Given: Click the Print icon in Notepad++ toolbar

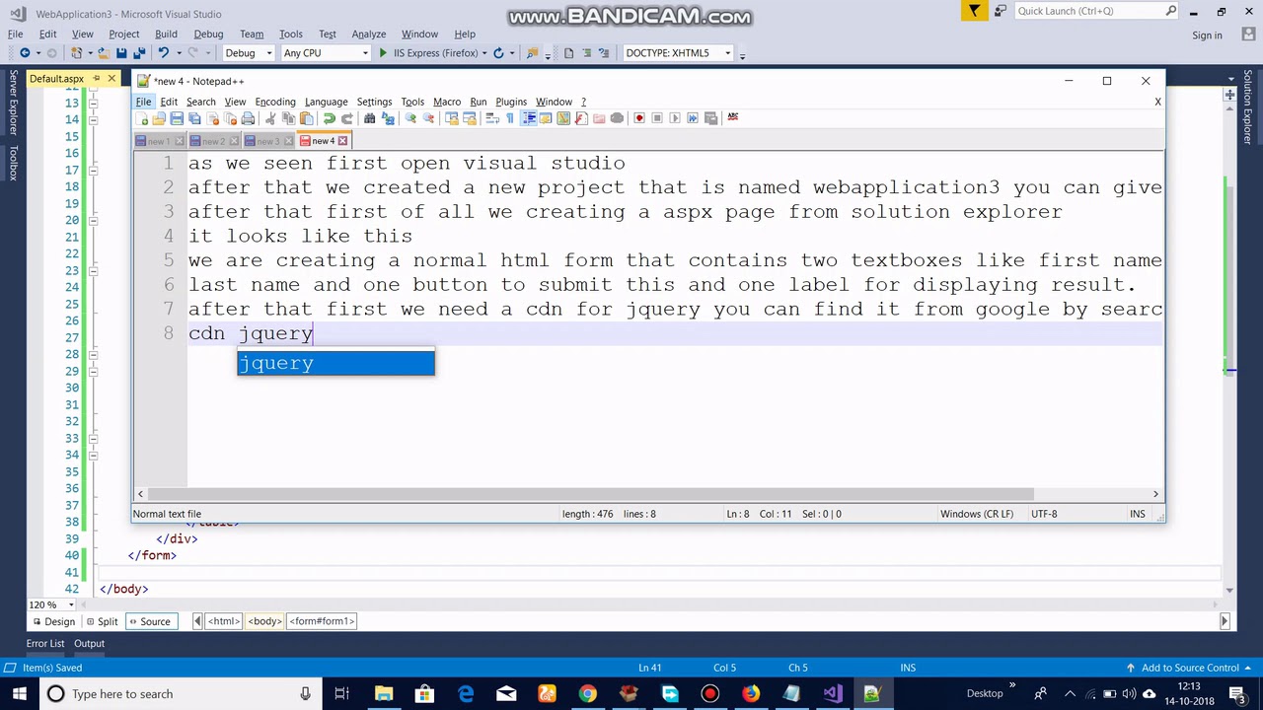Looking at the screenshot, I should [x=248, y=118].
